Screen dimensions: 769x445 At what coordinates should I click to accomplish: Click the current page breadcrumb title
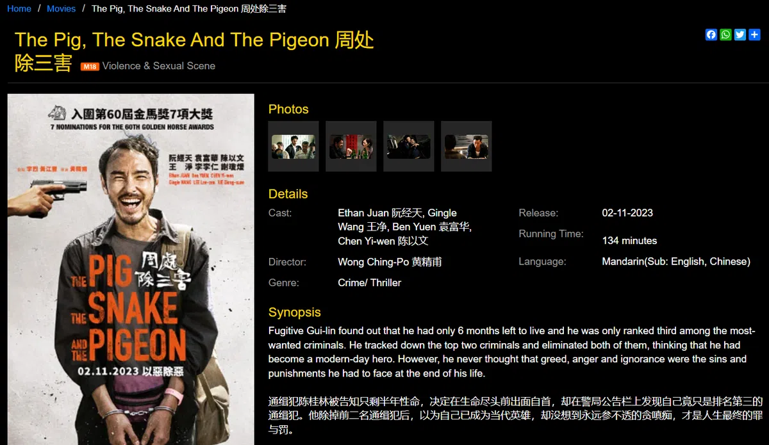click(x=189, y=8)
